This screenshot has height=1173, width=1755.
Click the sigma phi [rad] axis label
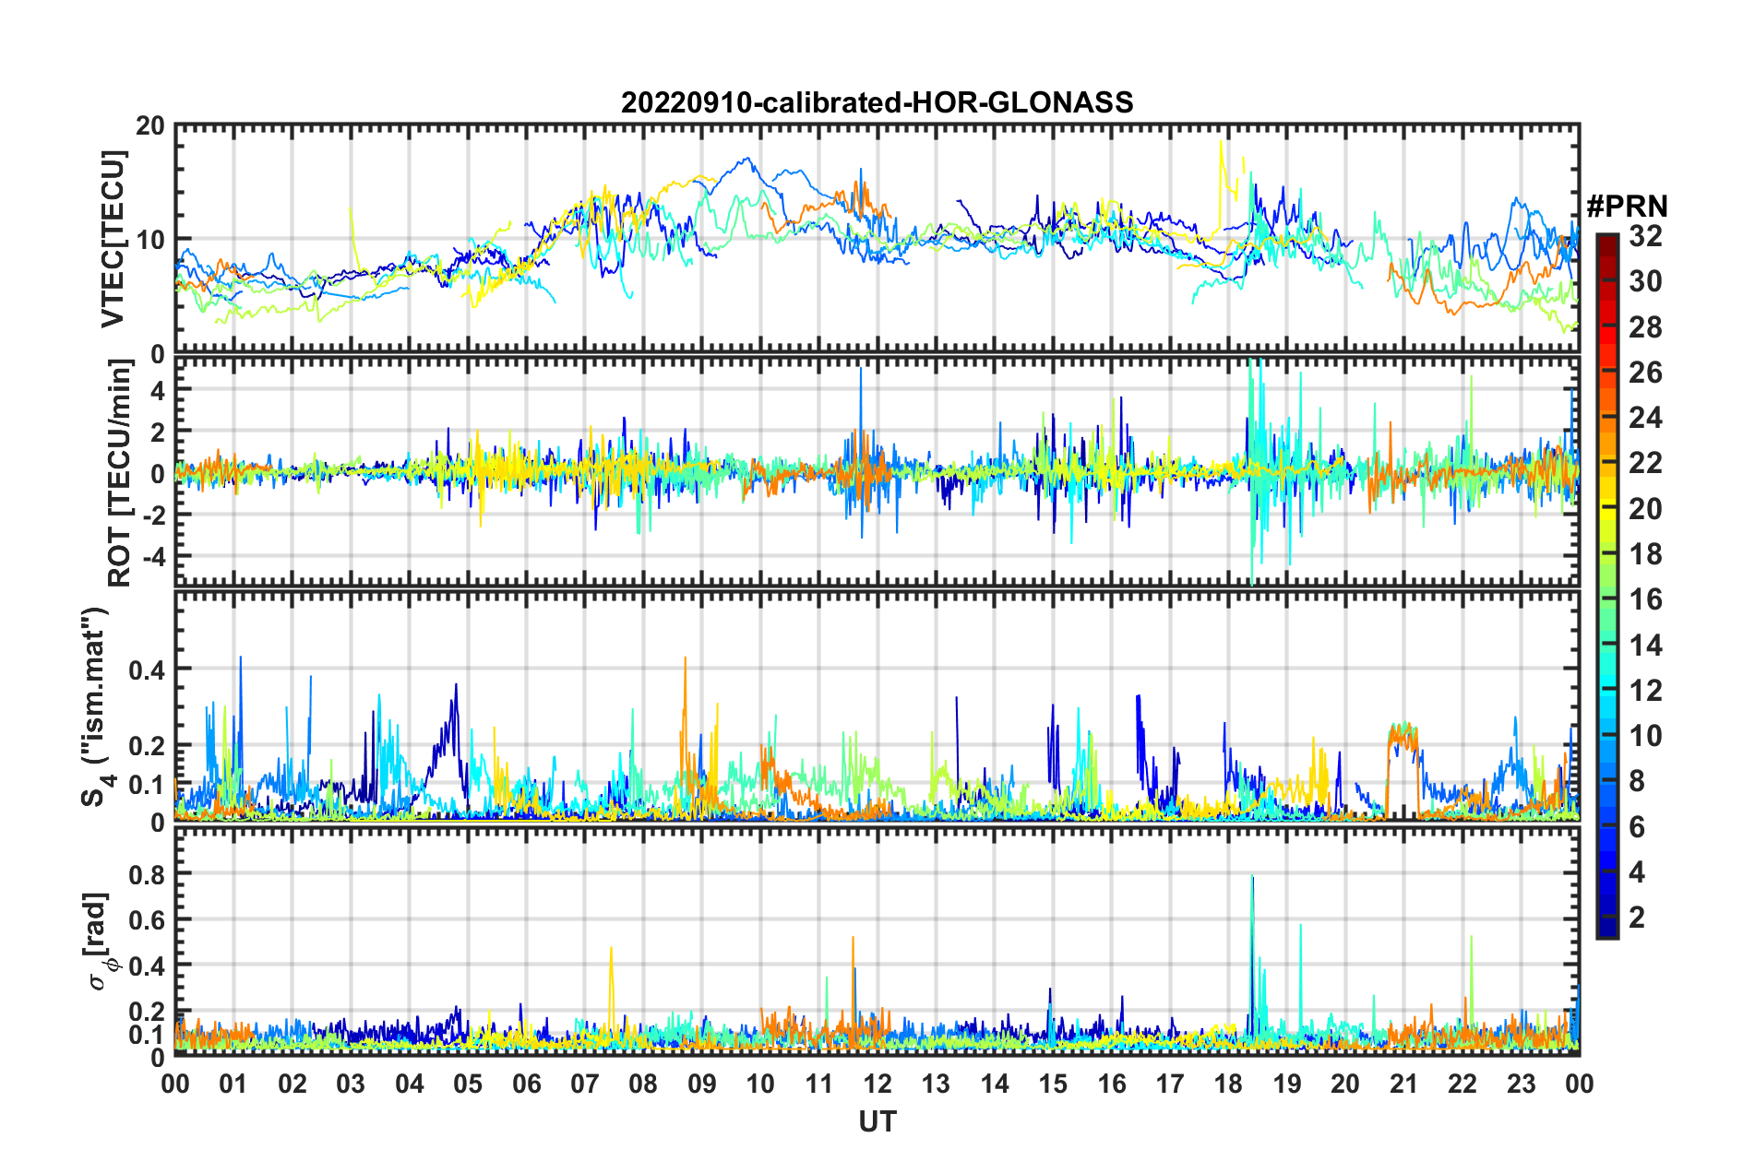tap(99, 941)
